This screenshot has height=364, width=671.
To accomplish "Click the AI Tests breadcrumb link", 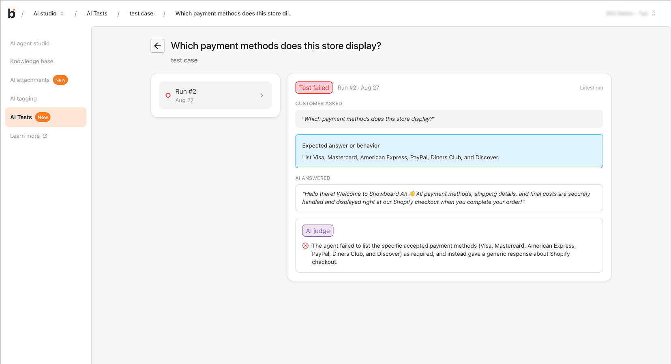I will click(97, 13).
